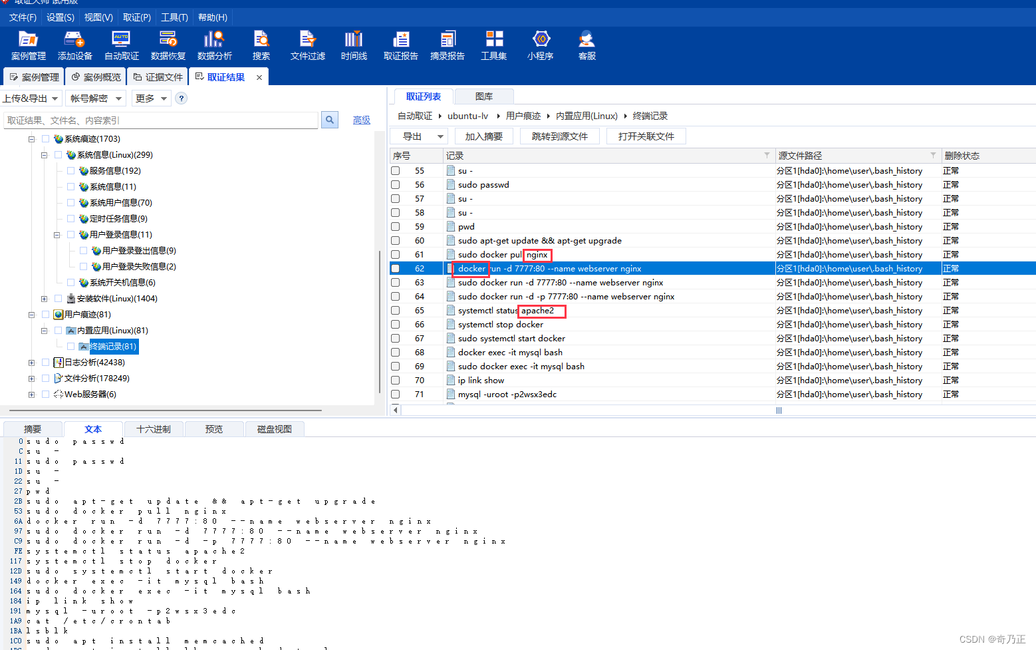Click the magnifier search button beside the index field
The height and width of the screenshot is (650, 1036).
point(330,120)
